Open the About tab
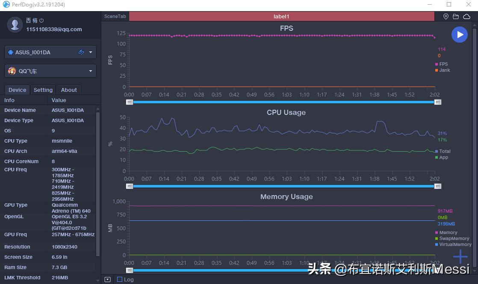 69,90
